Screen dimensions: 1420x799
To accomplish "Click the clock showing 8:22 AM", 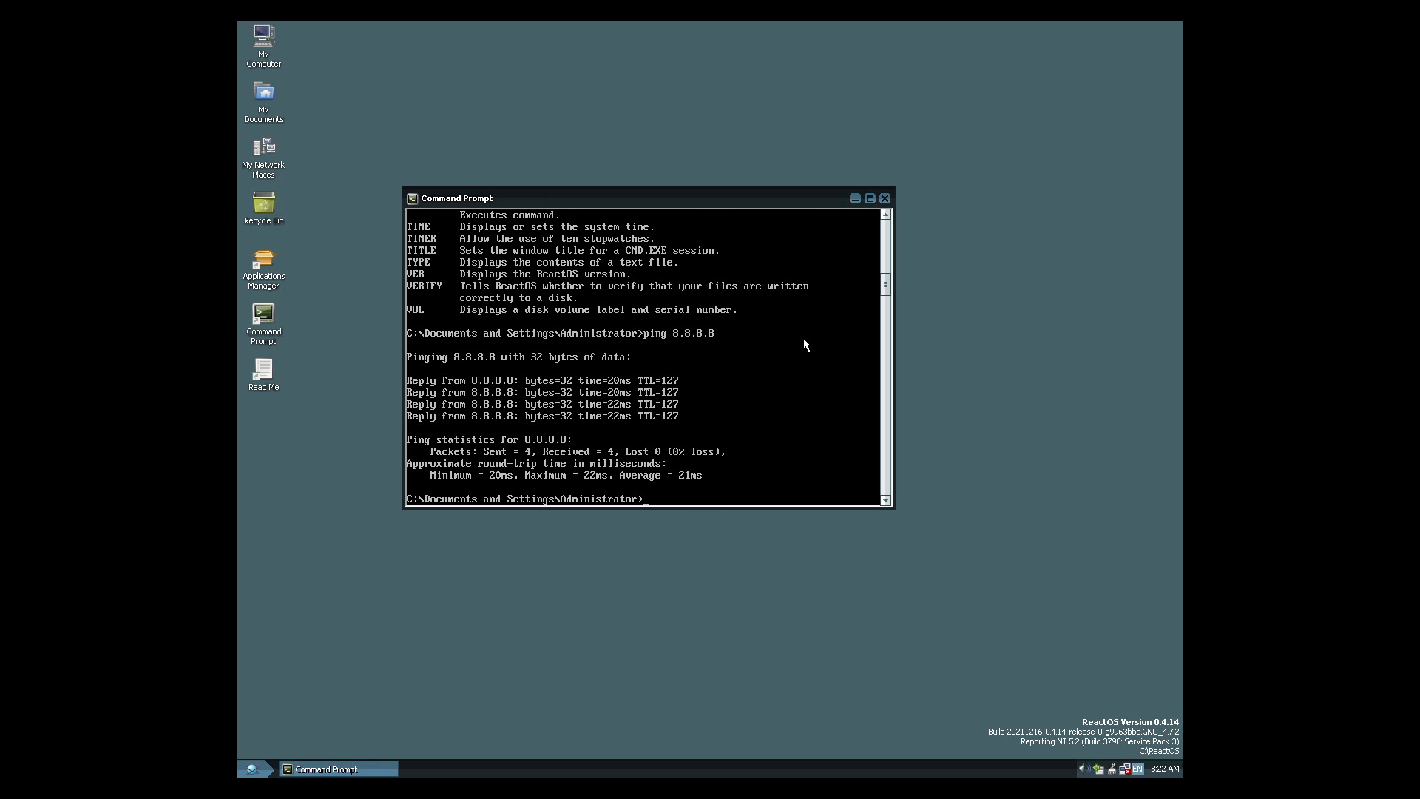I will coord(1164,769).
